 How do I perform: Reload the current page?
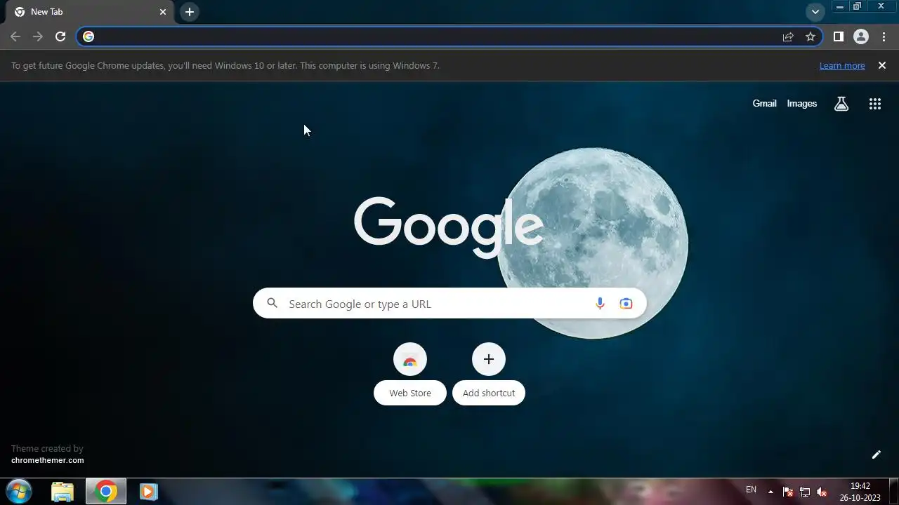click(60, 36)
